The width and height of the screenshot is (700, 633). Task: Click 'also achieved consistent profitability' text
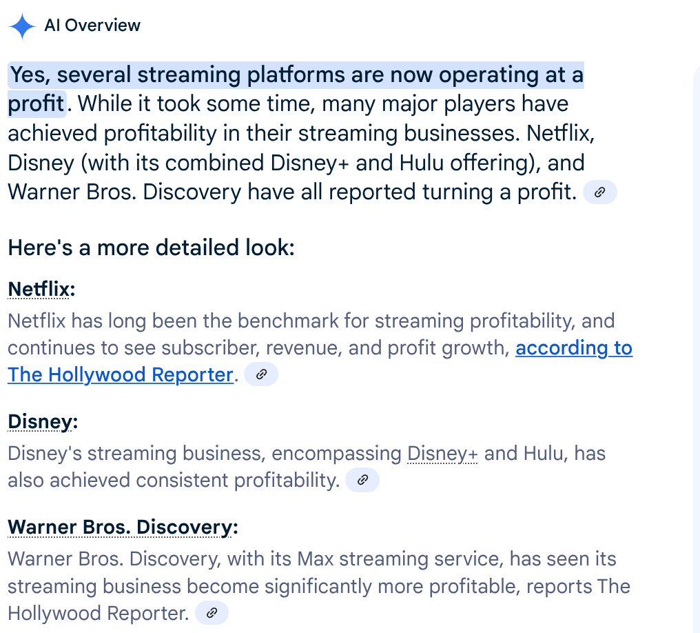[174, 480]
